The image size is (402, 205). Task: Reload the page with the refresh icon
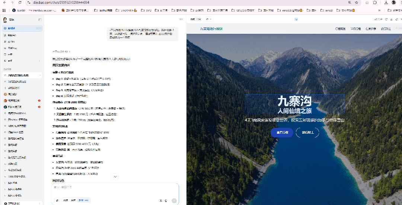tap(20, 3)
